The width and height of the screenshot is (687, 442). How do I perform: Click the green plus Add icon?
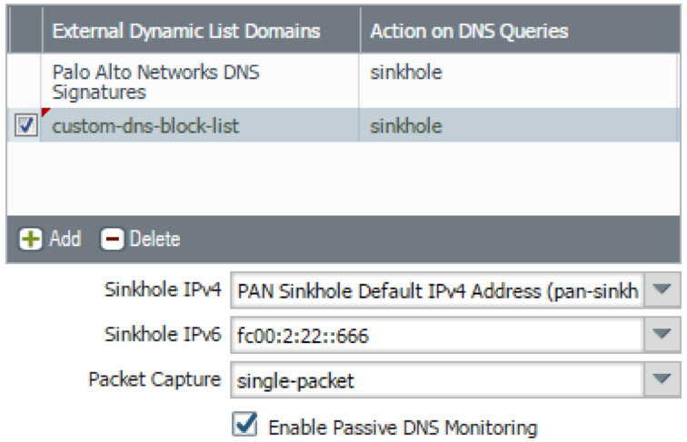[x=32, y=240]
